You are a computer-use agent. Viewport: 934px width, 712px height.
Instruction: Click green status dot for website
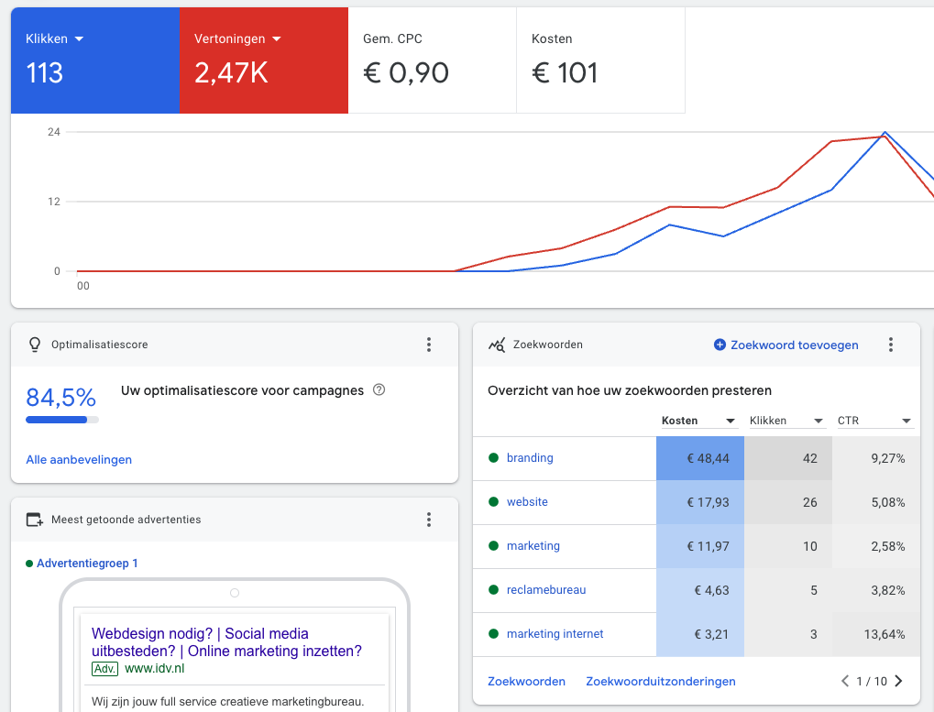click(x=493, y=502)
